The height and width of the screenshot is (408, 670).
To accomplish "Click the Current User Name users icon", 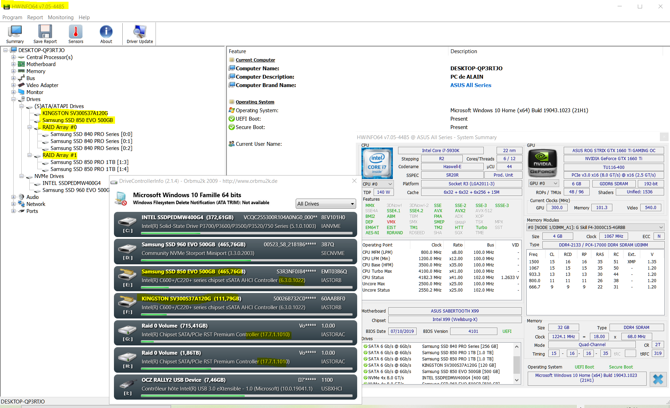I will pos(231,144).
